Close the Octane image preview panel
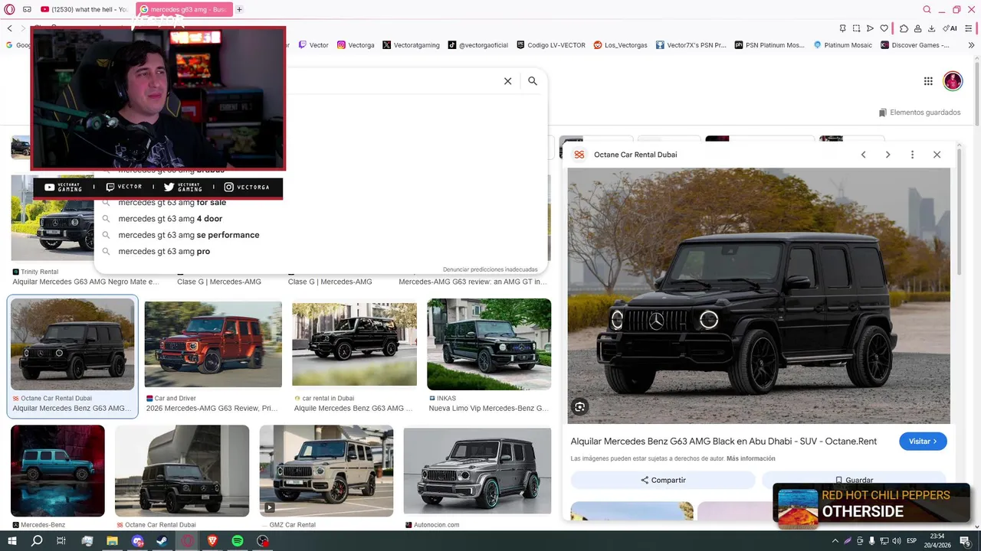Image resolution: width=981 pixels, height=551 pixels. click(937, 155)
